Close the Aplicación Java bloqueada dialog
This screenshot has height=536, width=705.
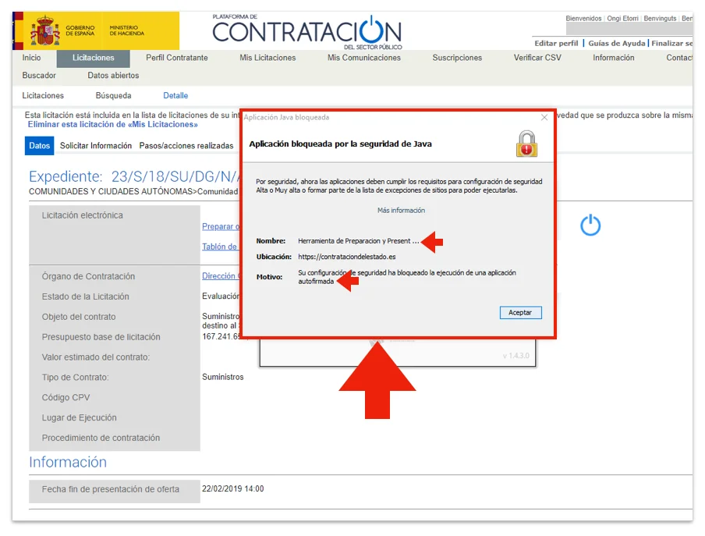[x=544, y=117]
